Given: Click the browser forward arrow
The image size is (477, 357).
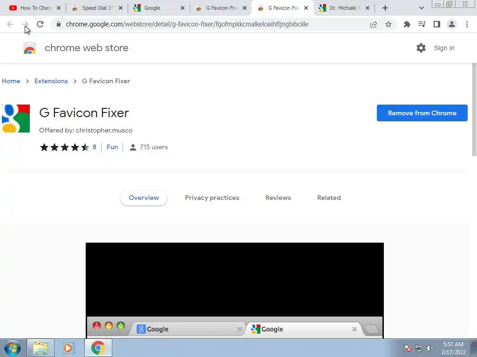Looking at the screenshot, I should click(25, 24).
